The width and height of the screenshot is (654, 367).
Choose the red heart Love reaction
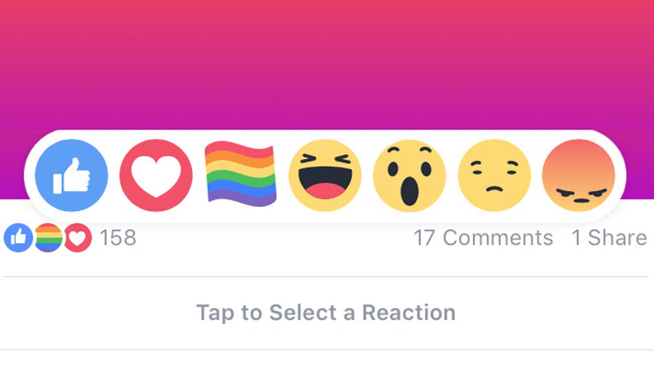point(156,175)
